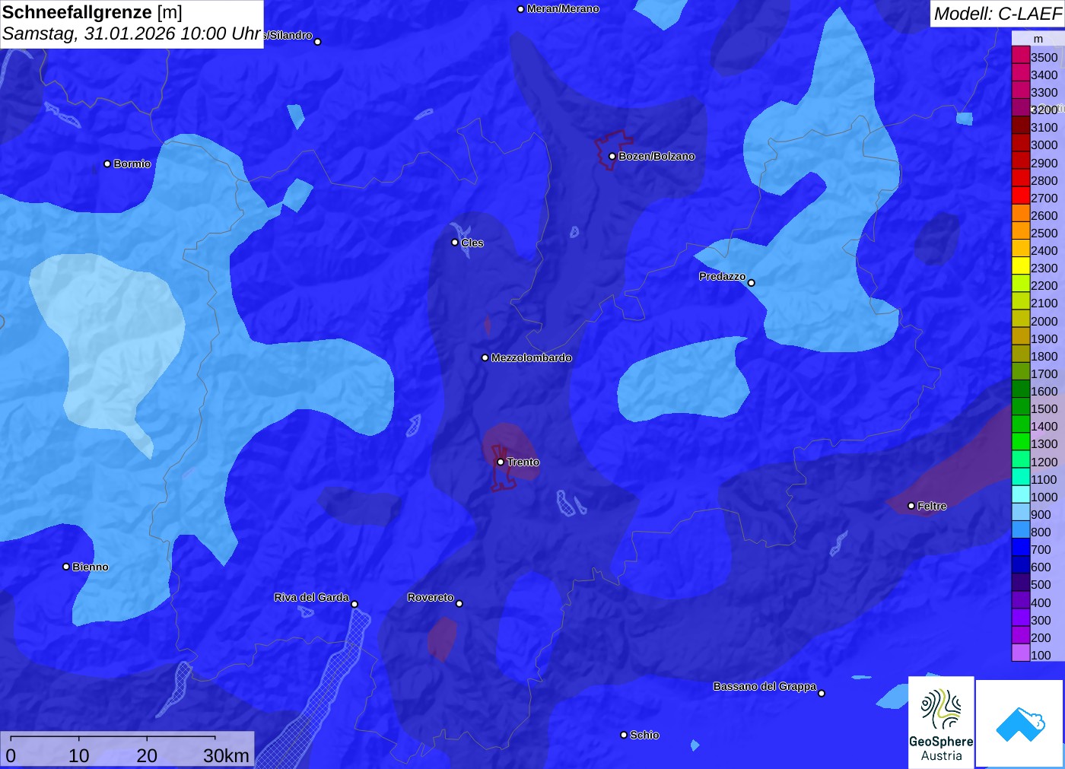Click the Riva del Garda label

(x=311, y=597)
